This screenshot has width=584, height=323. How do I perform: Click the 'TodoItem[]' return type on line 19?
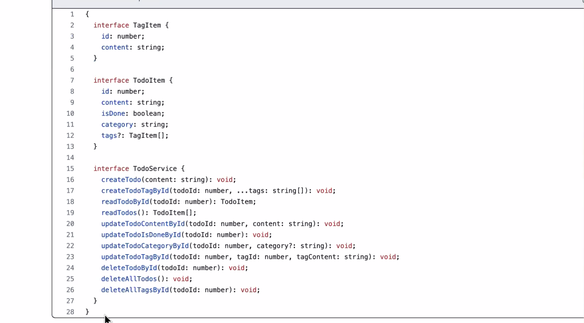(x=173, y=213)
